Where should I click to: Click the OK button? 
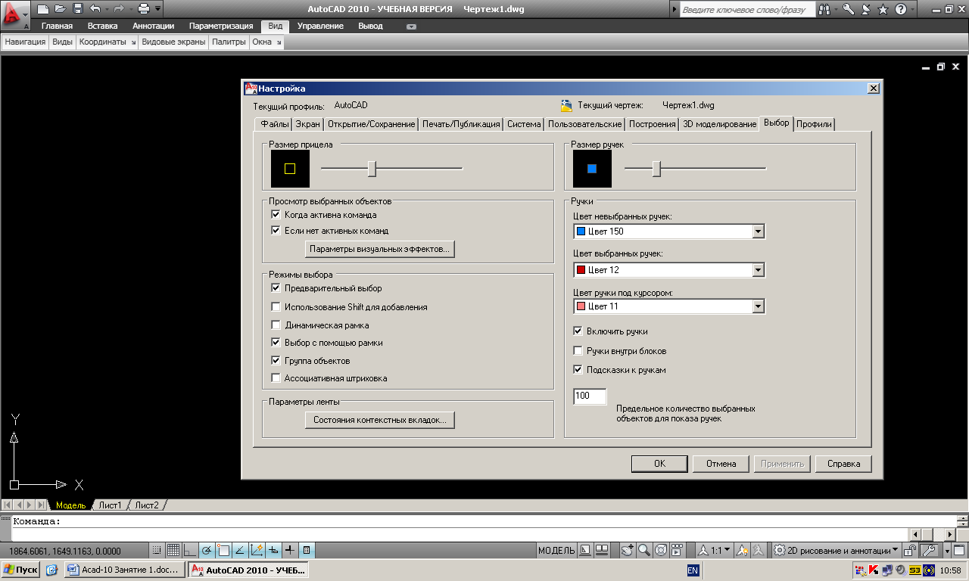pos(659,464)
